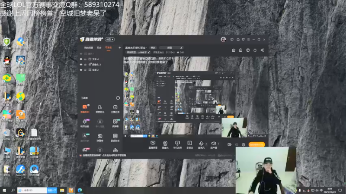Open the customer service link in bottom bar
Screen dimensions: 346x194
tap(104, 155)
